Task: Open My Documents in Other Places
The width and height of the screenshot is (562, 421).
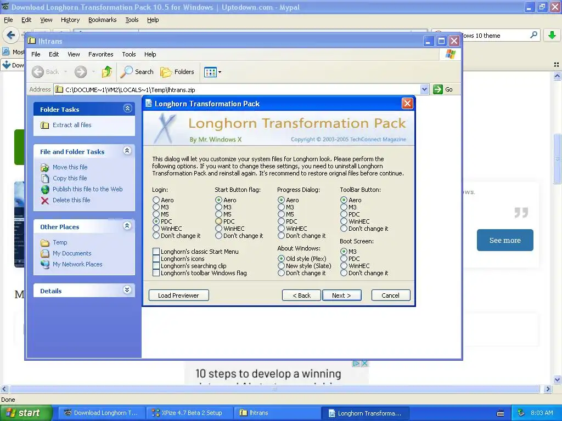Action: click(x=72, y=253)
